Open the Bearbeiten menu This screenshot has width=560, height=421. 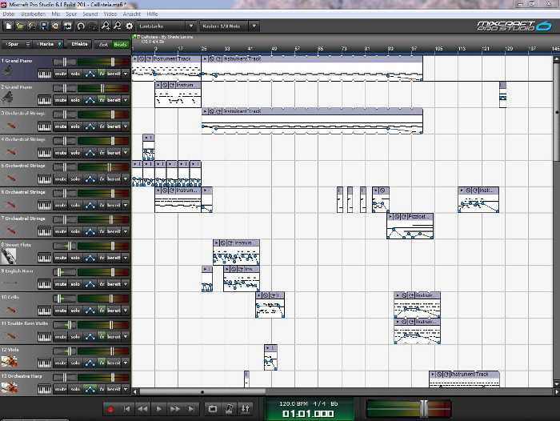pyautogui.click(x=34, y=14)
